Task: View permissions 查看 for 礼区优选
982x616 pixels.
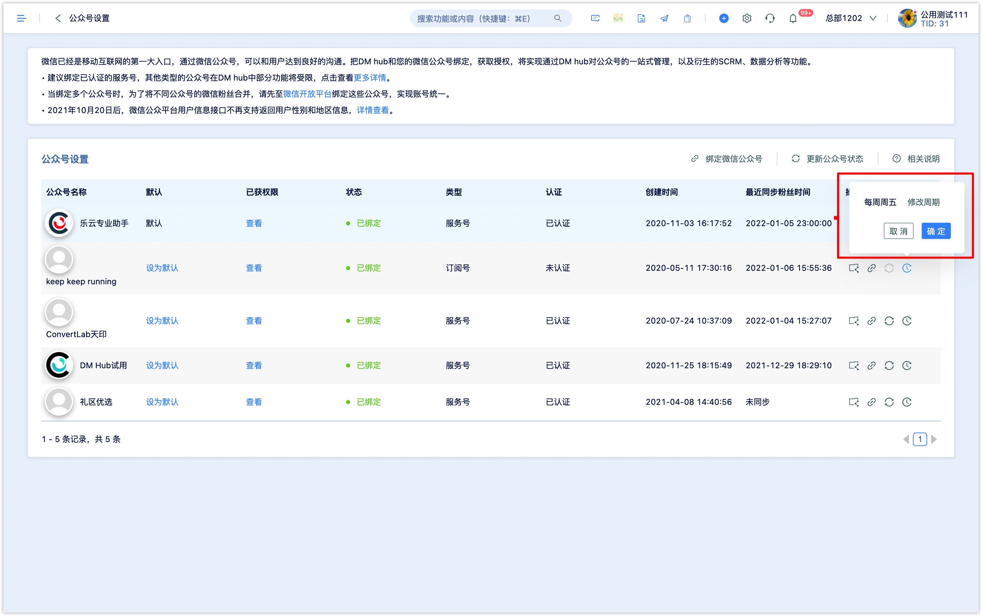Action: tap(254, 402)
